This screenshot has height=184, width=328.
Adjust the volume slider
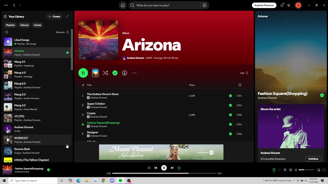click(x=306, y=170)
